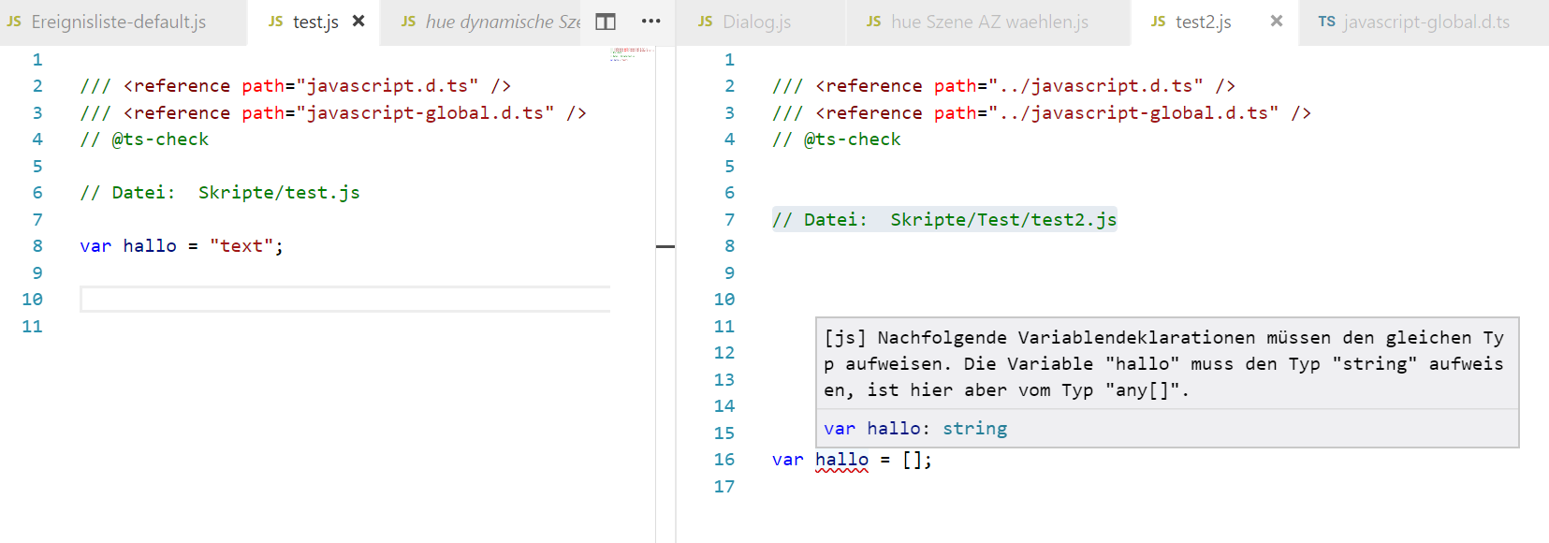Viewport: 1549px width, 543px height.
Task: Click the '[]' array literal on line 16
Action: [x=913, y=460]
